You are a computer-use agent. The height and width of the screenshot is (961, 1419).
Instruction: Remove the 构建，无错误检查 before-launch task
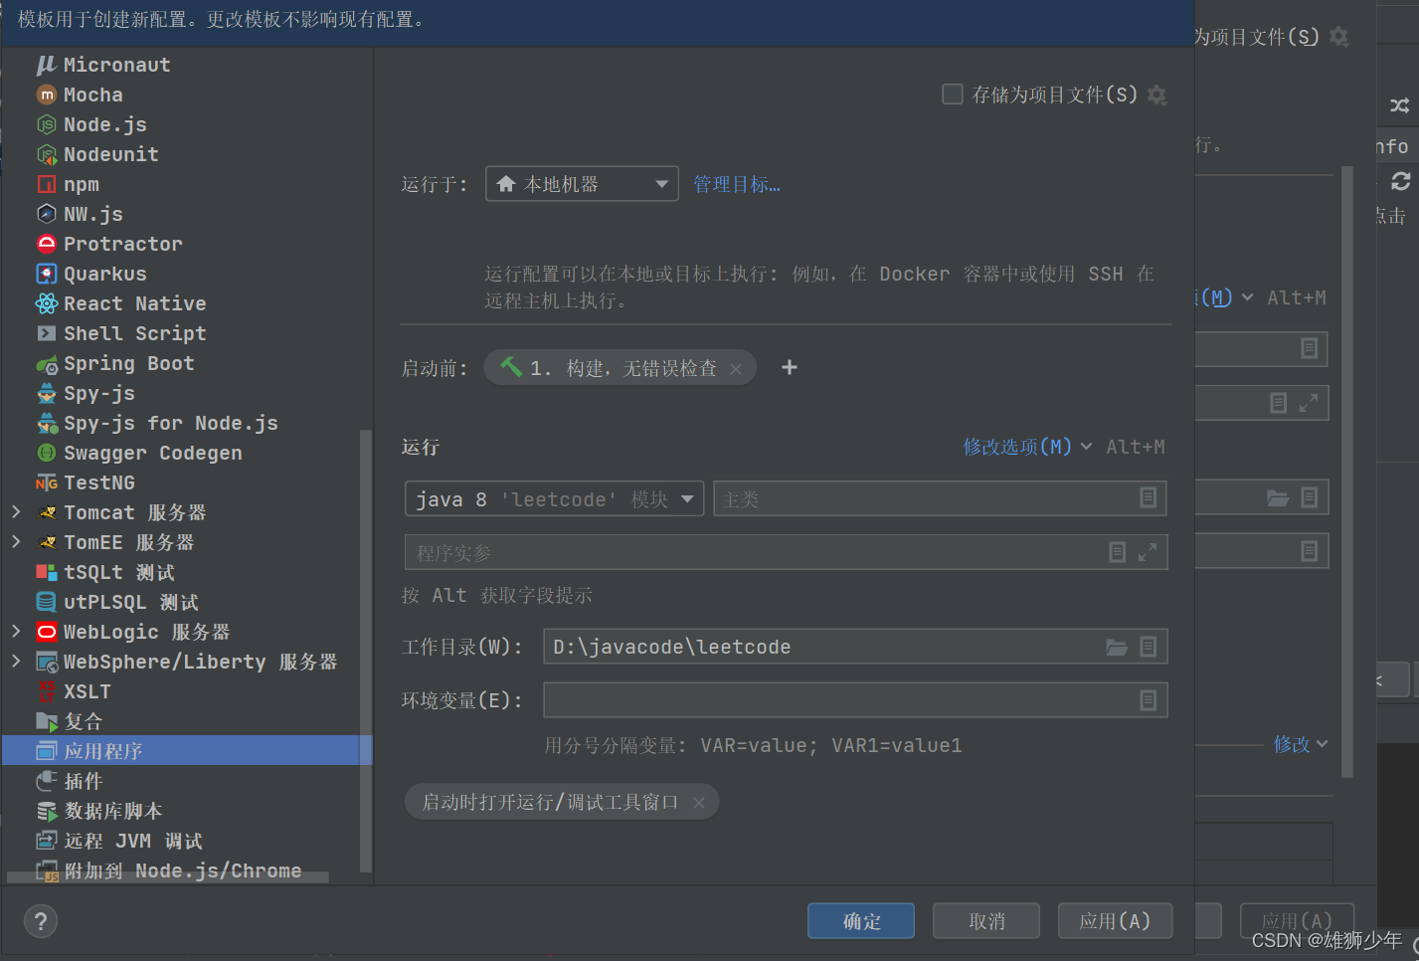coord(735,367)
